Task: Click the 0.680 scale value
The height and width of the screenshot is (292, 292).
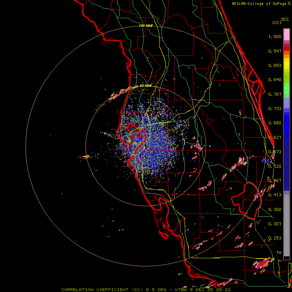Action: click(x=275, y=123)
